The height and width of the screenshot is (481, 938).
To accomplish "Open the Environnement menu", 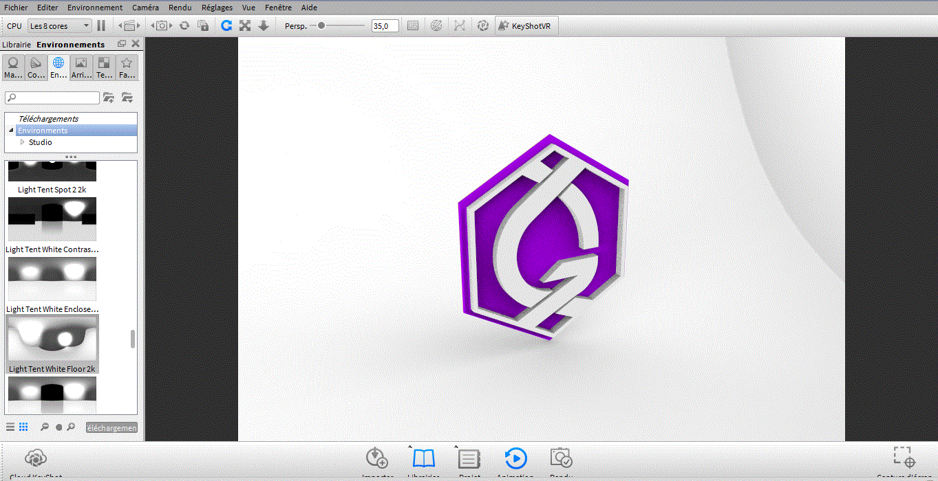I will pyautogui.click(x=95, y=8).
